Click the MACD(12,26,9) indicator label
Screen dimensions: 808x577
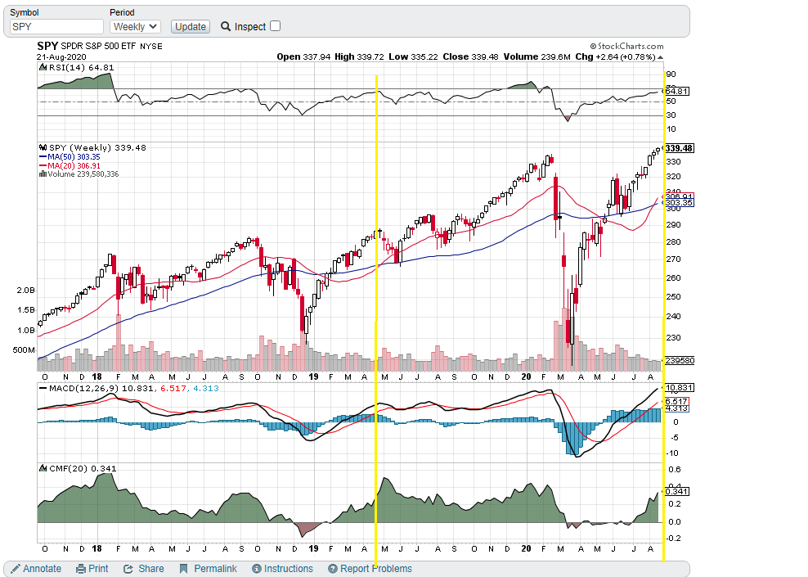tap(129, 388)
